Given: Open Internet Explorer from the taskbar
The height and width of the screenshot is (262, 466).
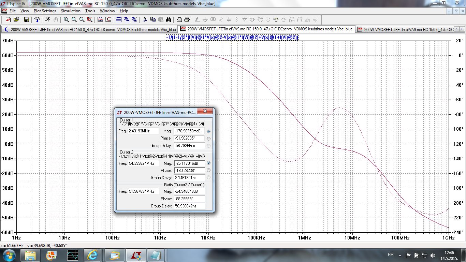Looking at the screenshot, I should point(92,255).
